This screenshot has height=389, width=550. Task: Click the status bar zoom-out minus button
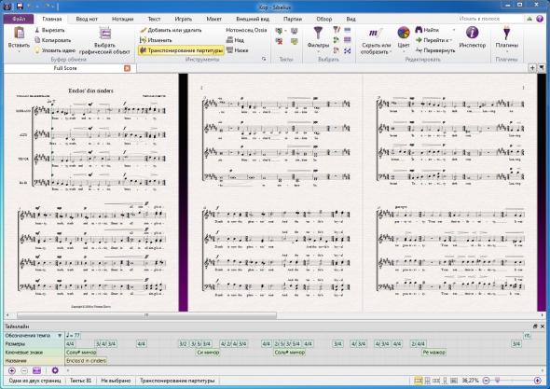487,381
